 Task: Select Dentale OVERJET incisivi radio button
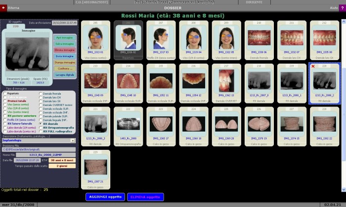41,105
